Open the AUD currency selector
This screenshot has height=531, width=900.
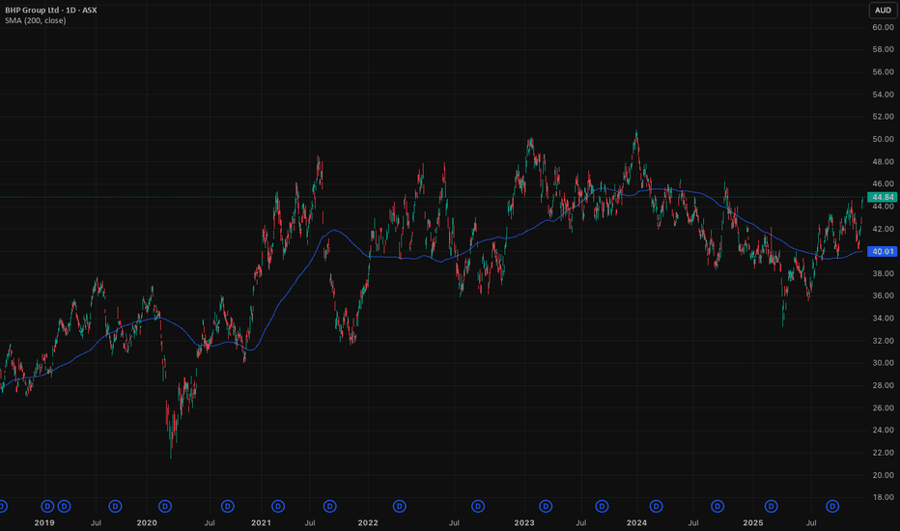tap(883, 10)
